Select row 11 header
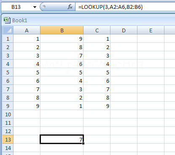This screenshot has width=175, height=155. pyautogui.click(x=8, y=123)
